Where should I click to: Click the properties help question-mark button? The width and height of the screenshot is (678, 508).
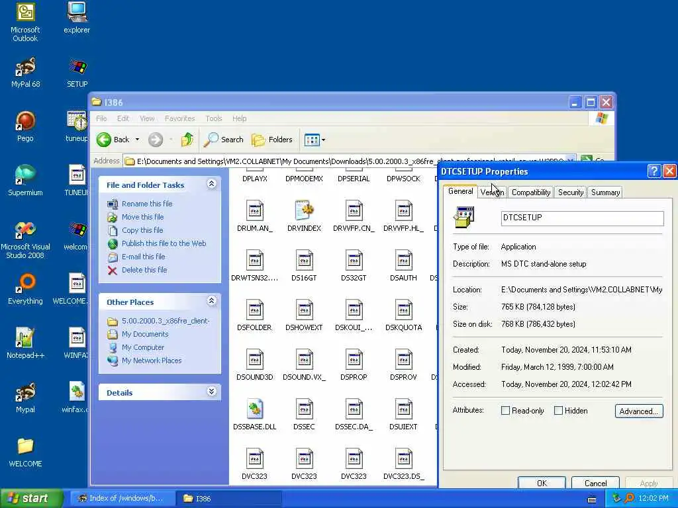pos(654,171)
